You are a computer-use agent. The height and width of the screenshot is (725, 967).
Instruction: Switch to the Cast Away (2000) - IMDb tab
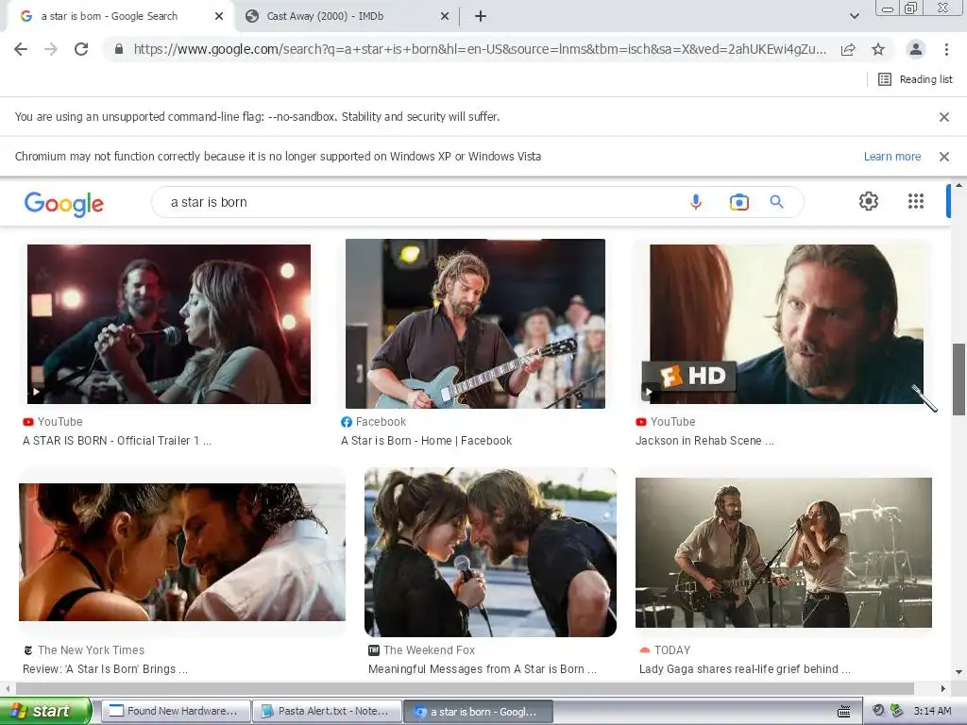(348, 17)
